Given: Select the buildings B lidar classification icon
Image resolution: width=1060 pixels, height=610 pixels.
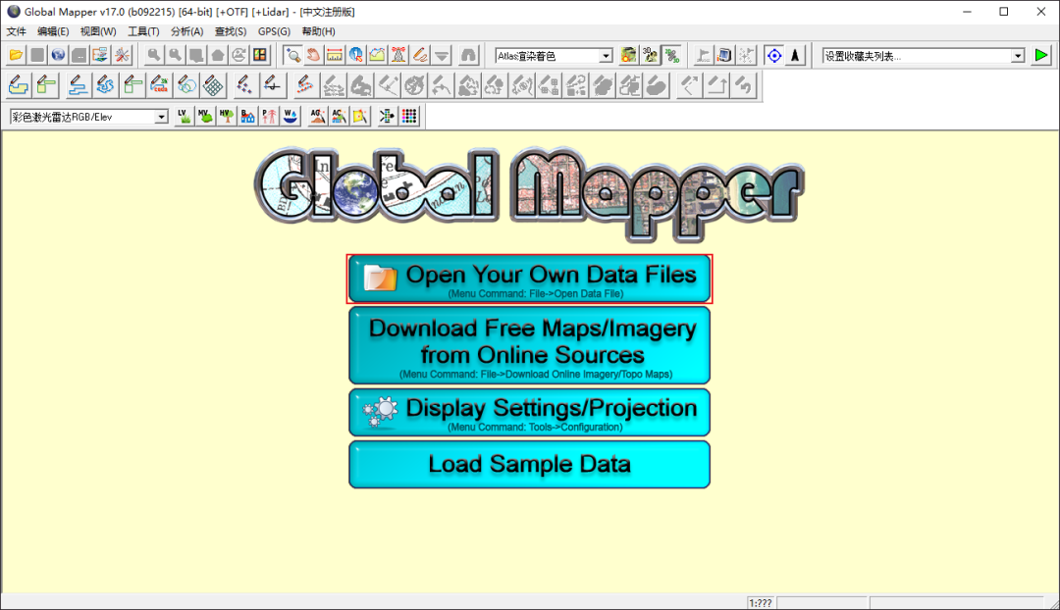Looking at the screenshot, I should click(247, 116).
